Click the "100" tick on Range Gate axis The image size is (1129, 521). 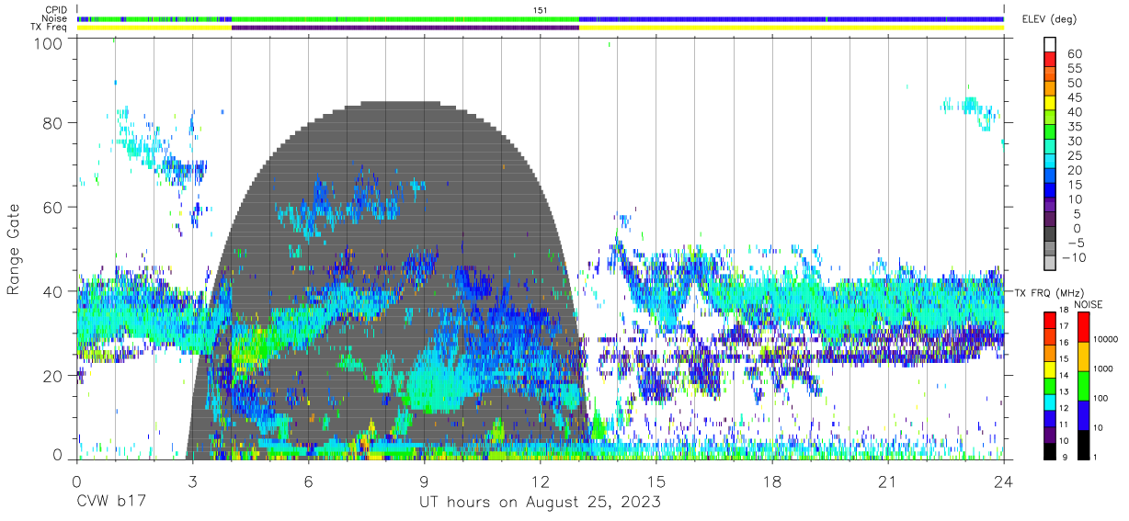click(49, 41)
